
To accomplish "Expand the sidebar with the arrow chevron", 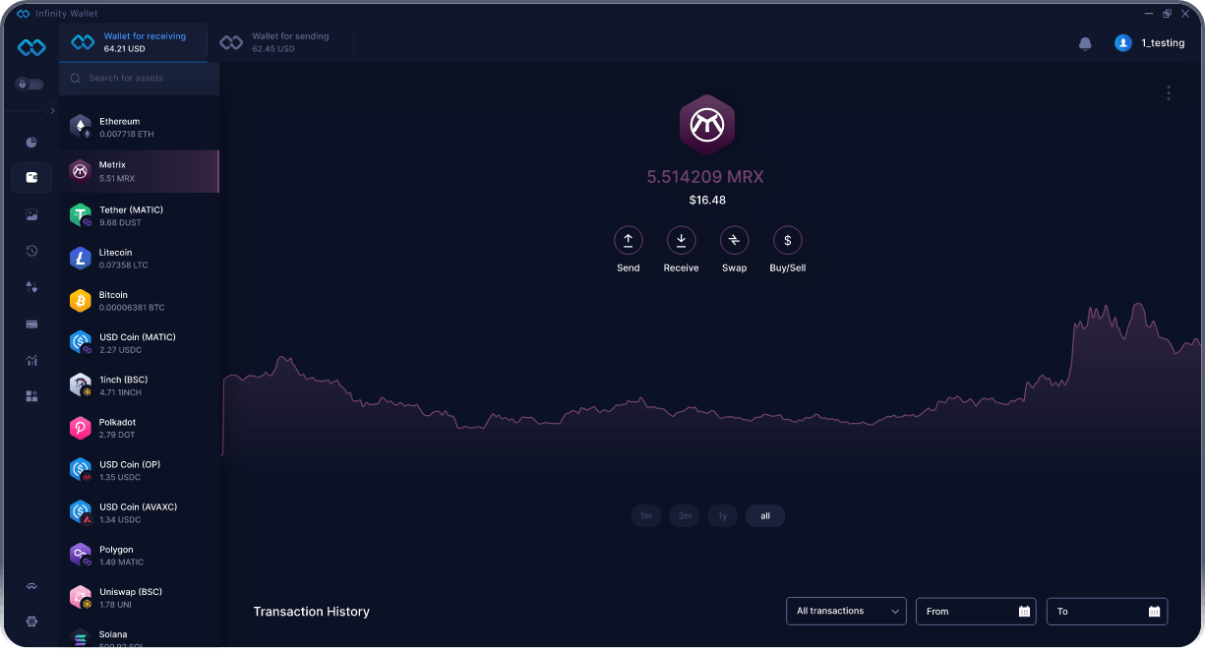I will coord(52,111).
